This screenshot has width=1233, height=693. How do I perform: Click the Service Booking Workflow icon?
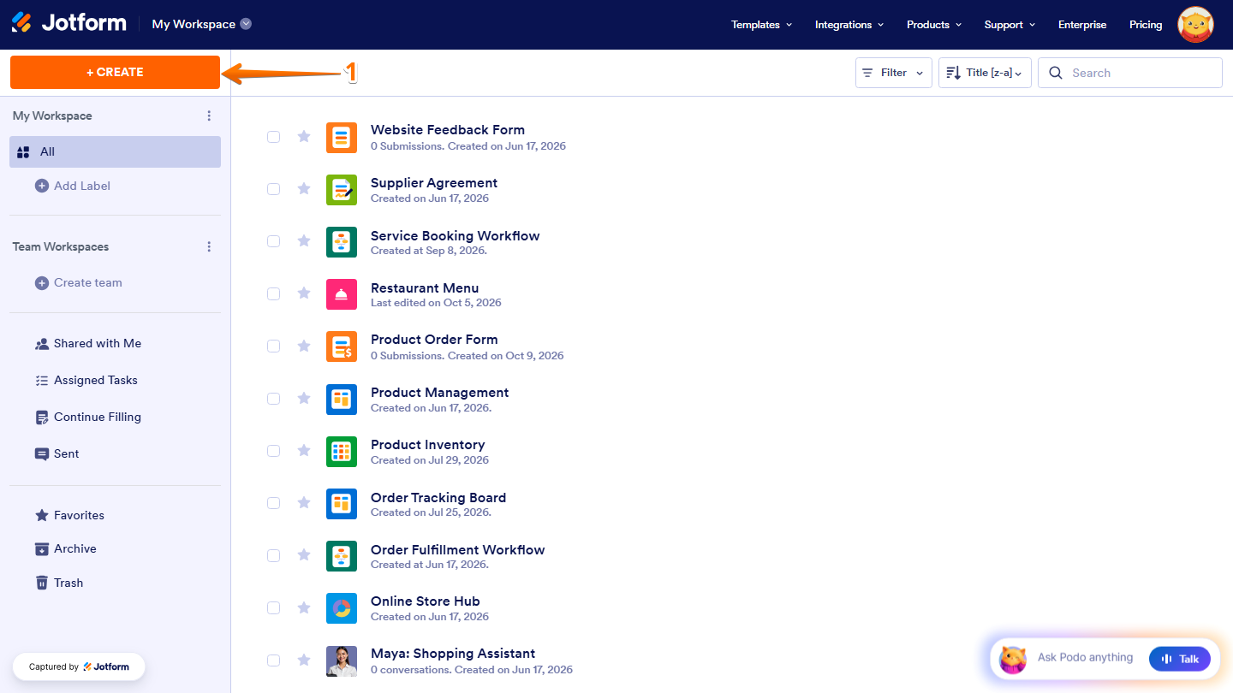click(342, 242)
